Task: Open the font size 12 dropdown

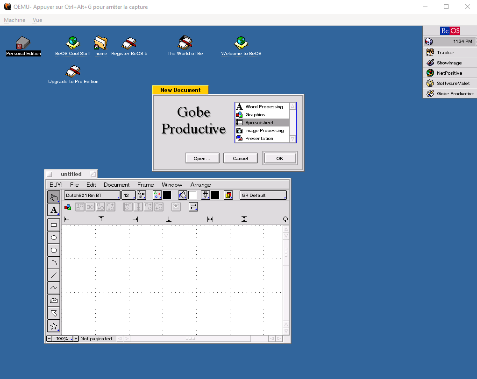Action: click(128, 195)
